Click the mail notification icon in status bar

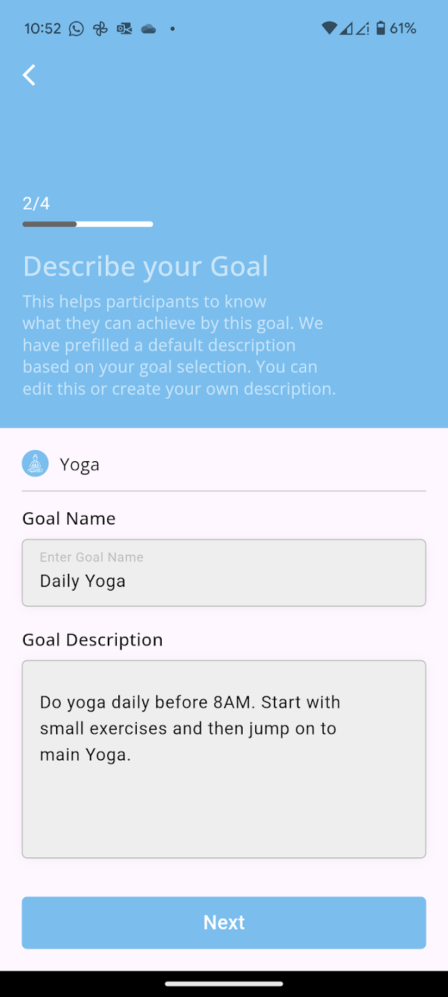tap(124, 28)
